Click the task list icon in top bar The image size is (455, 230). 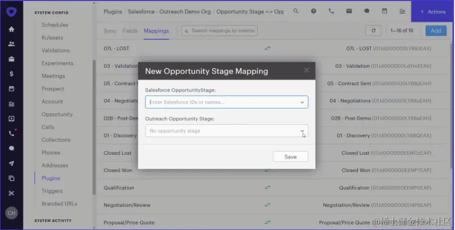pos(402,11)
